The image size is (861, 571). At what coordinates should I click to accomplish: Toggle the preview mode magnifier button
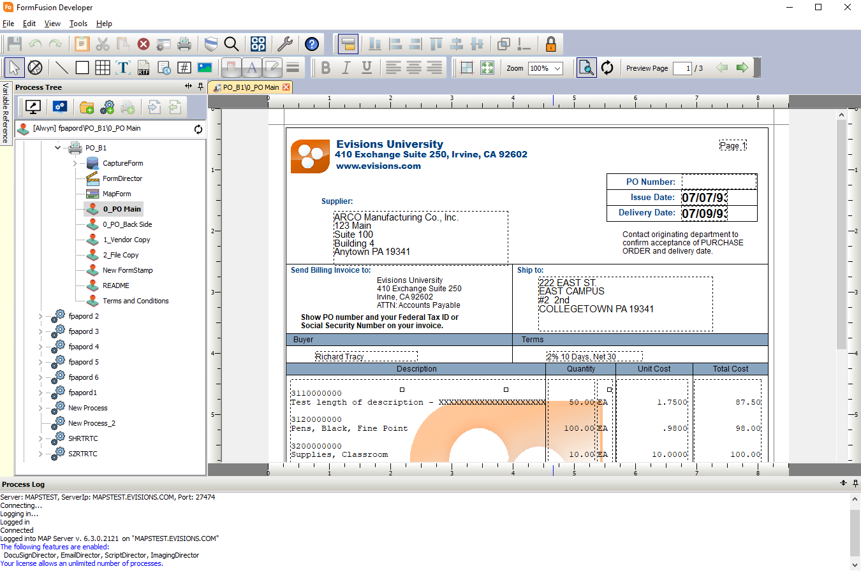tap(586, 68)
